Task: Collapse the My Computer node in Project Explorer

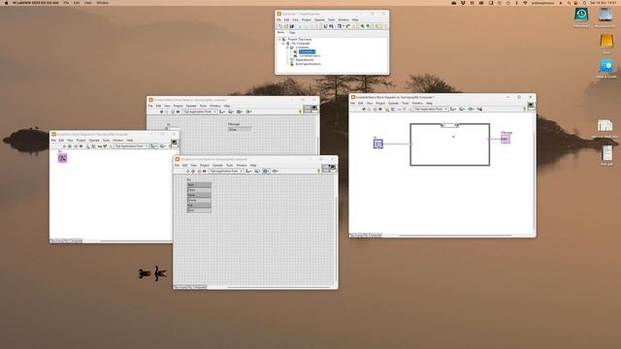Action: (x=283, y=44)
